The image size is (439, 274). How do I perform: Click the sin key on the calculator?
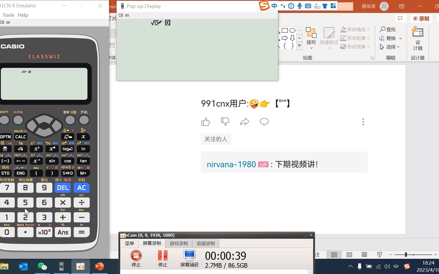(52, 161)
